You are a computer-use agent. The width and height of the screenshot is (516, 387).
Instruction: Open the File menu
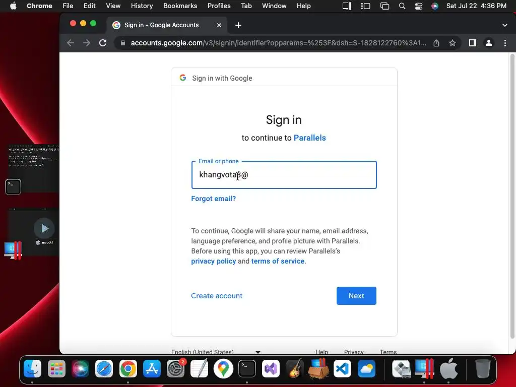68,6
